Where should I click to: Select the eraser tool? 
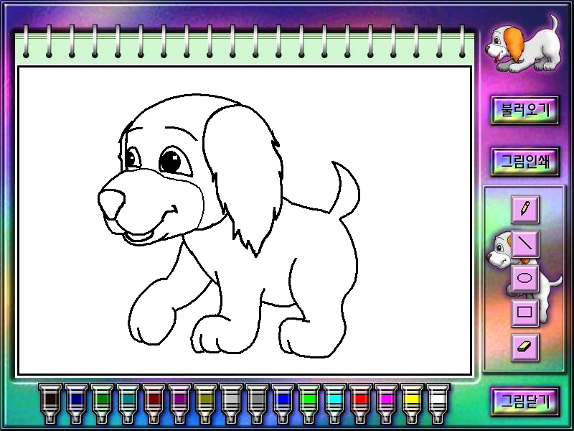click(525, 347)
